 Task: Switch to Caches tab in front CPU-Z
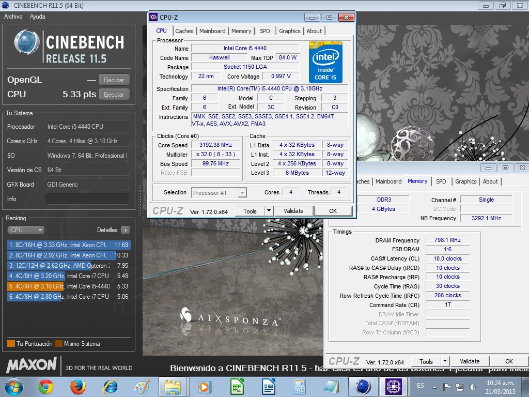[x=184, y=31]
